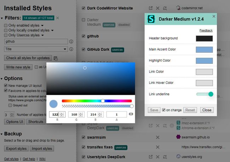Enable Only enabled styles filter
Image resolution: width=230 pixels, height=162 pixels.
point(6,26)
